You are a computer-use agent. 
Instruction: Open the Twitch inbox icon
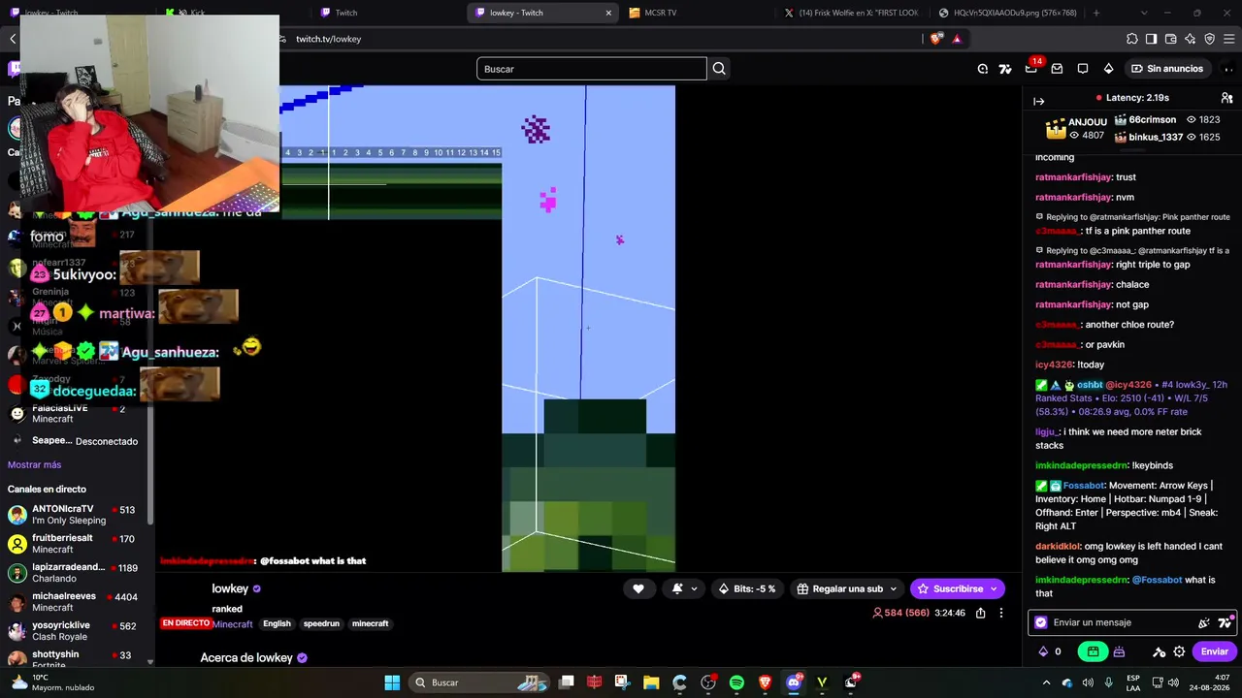click(1057, 69)
